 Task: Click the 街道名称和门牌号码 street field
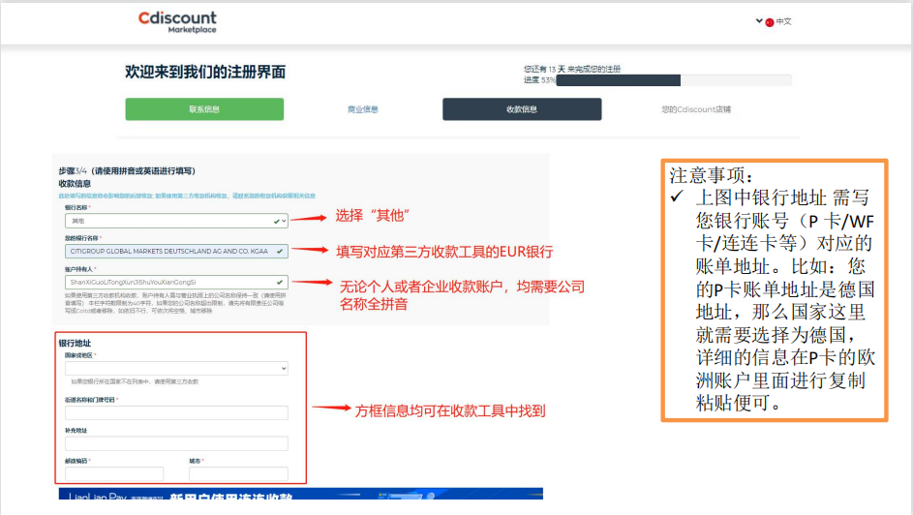tap(176, 412)
